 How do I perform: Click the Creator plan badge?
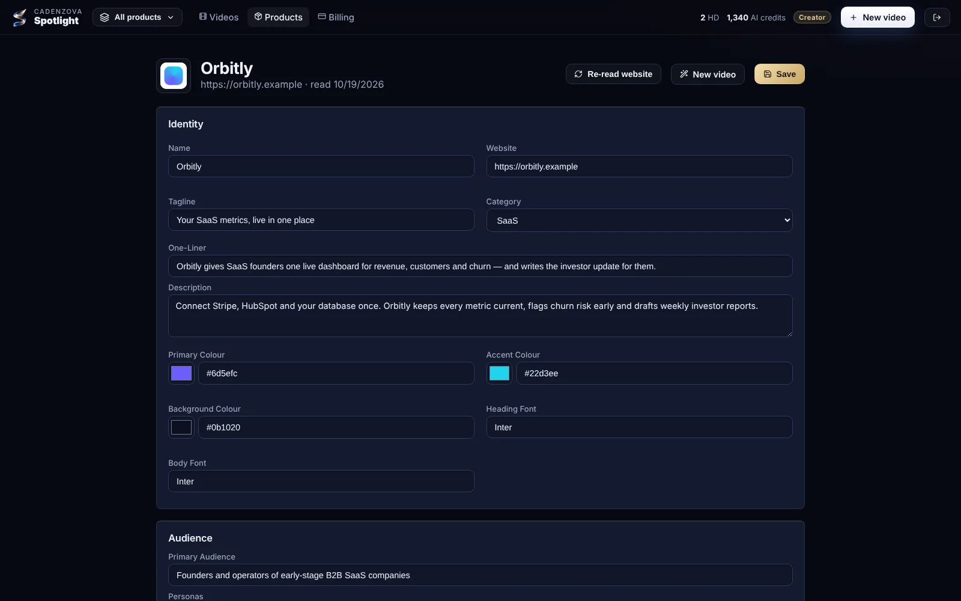(812, 17)
